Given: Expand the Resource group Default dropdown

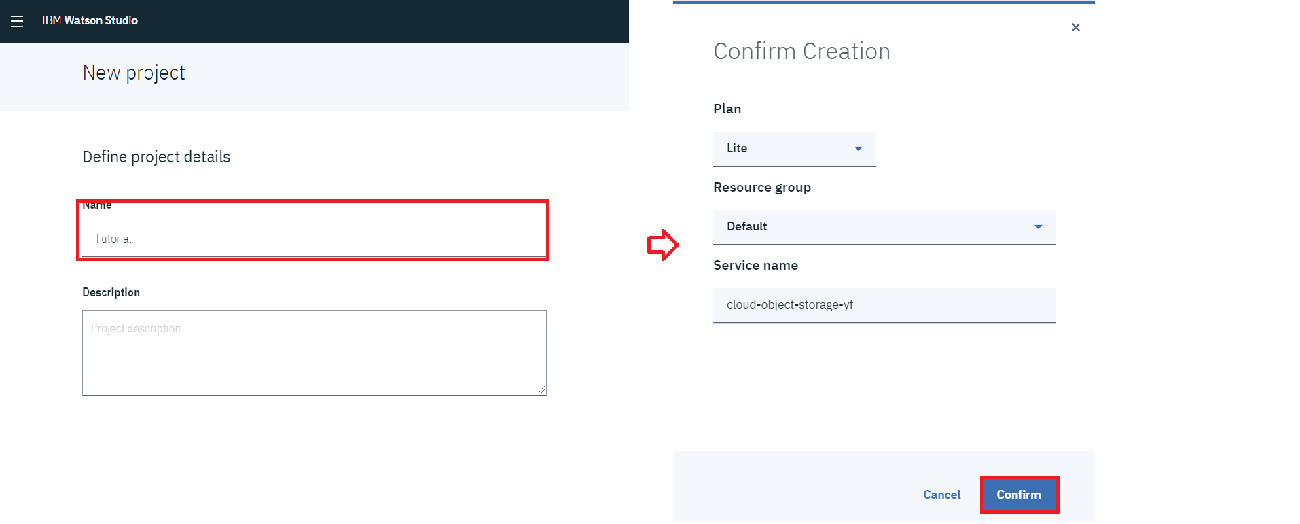Looking at the screenshot, I should pyautogui.click(x=883, y=226).
